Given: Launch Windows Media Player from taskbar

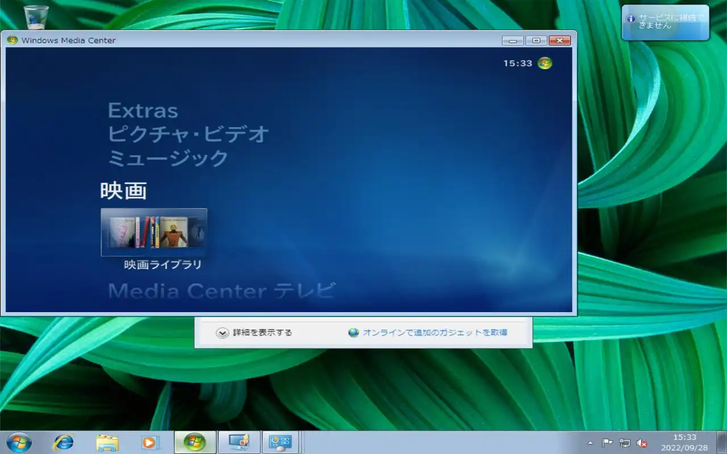Looking at the screenshot, I should (x=150, y=443).
